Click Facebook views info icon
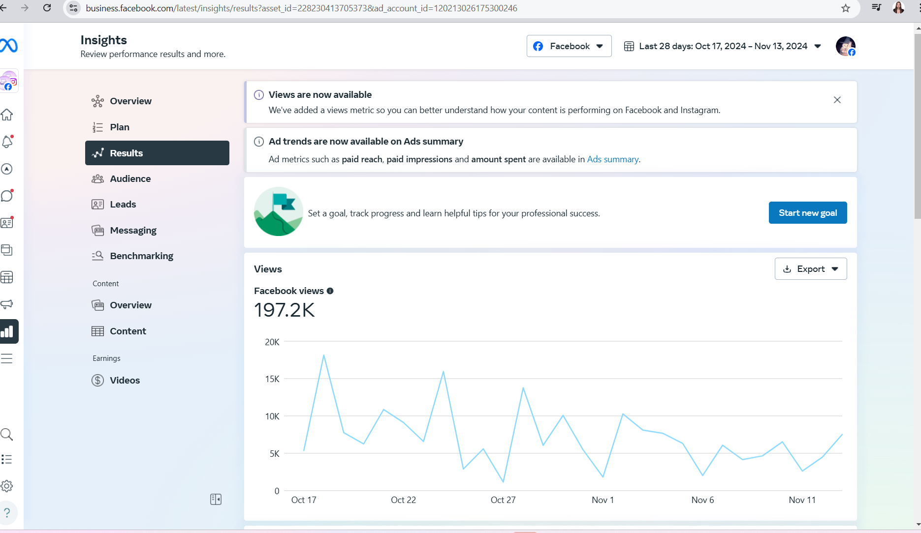Image resolution: width=921 pixels, height=533 pixels. click(330, 291)
